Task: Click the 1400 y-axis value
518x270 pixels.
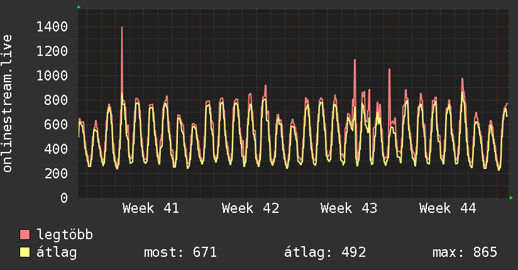Action: click(x=52, y=27)
